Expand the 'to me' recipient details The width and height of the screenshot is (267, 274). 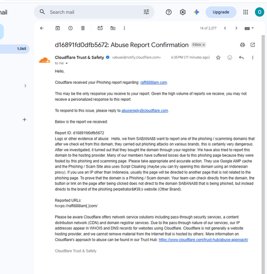(66, 64)
